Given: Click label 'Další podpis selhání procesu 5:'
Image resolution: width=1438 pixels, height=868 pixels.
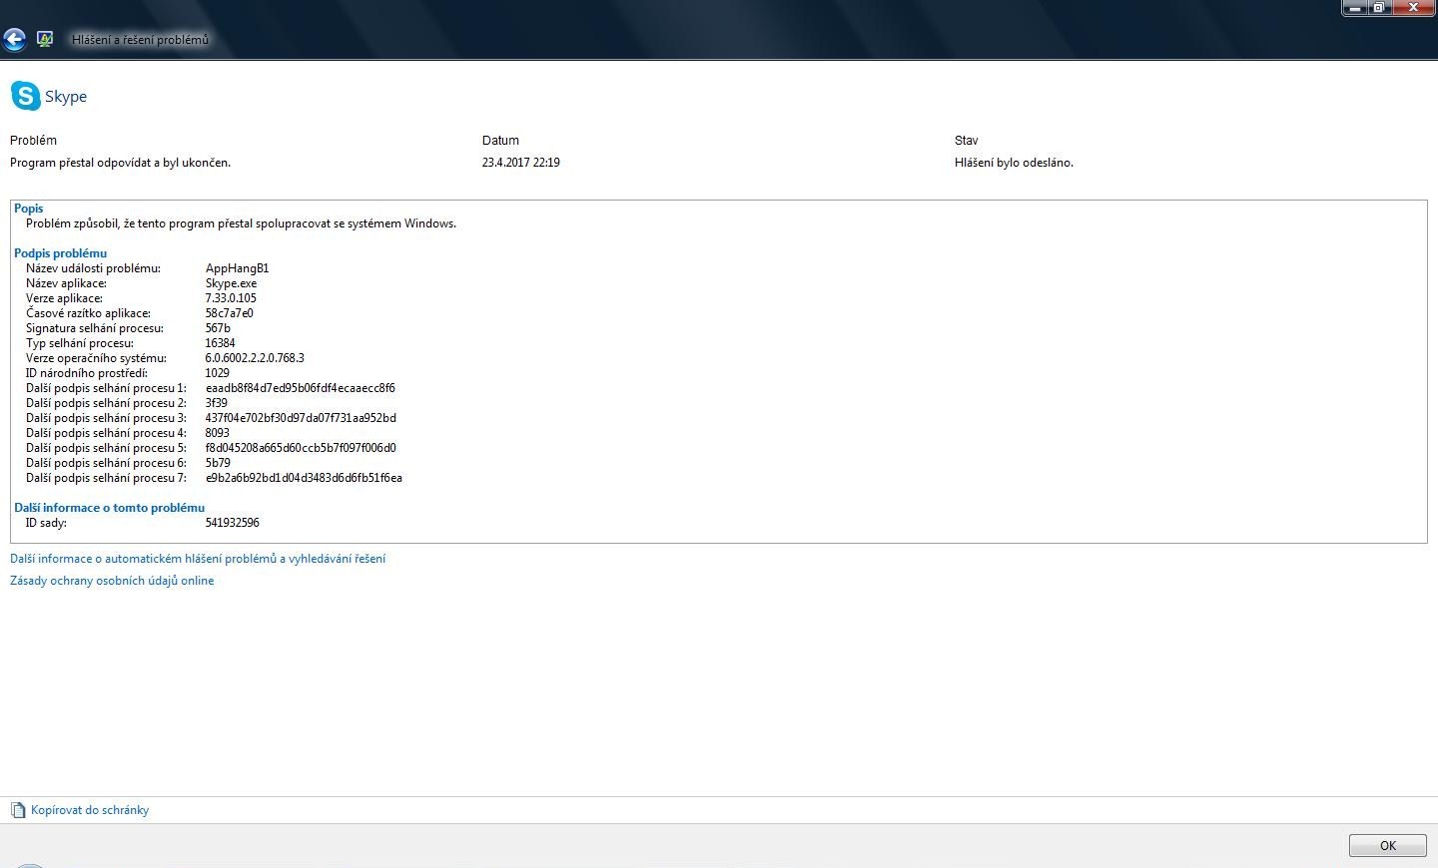Looking at the screenshot, I should pos(106,448).
